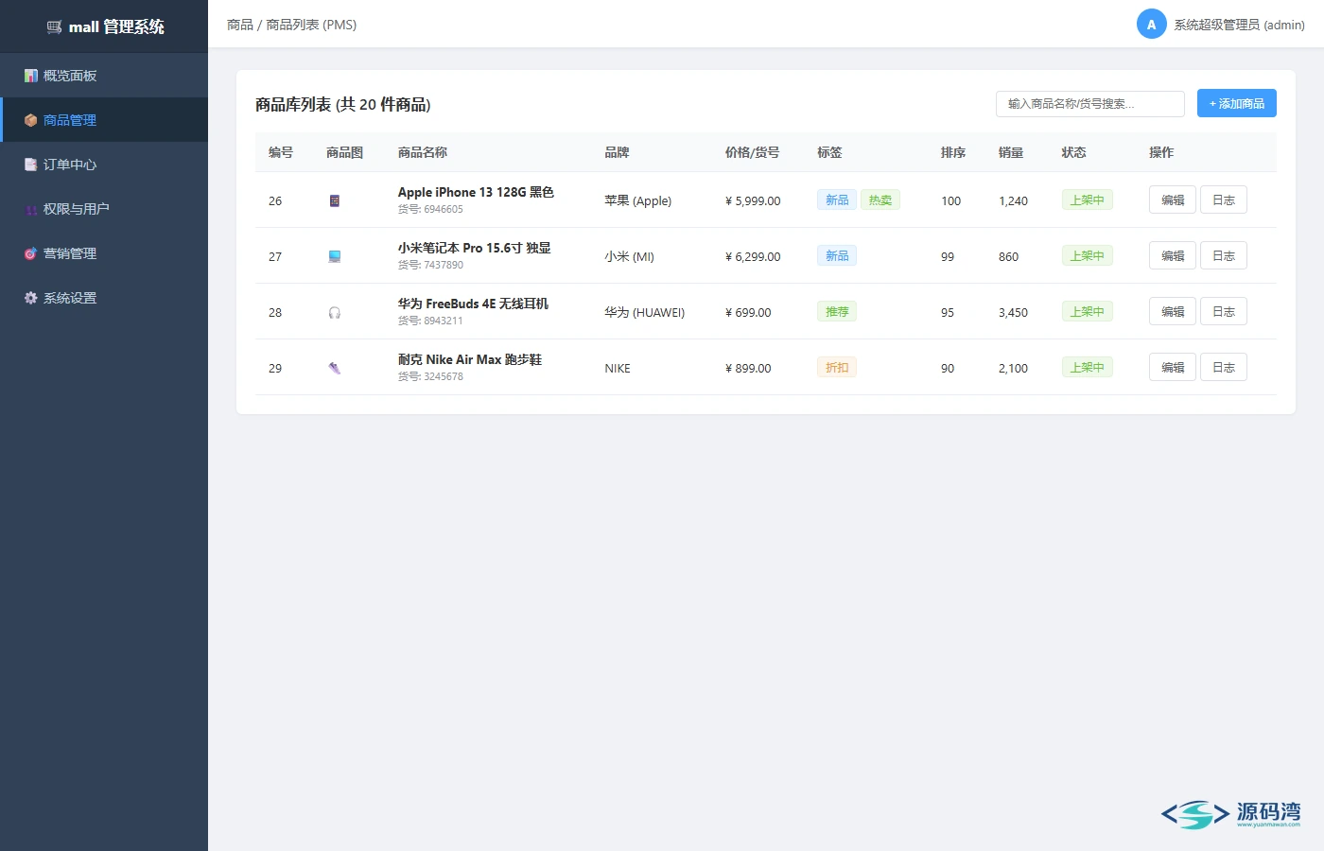
Task: Open 概览面板 in the sidebar
Action: (x=104, y=76)
